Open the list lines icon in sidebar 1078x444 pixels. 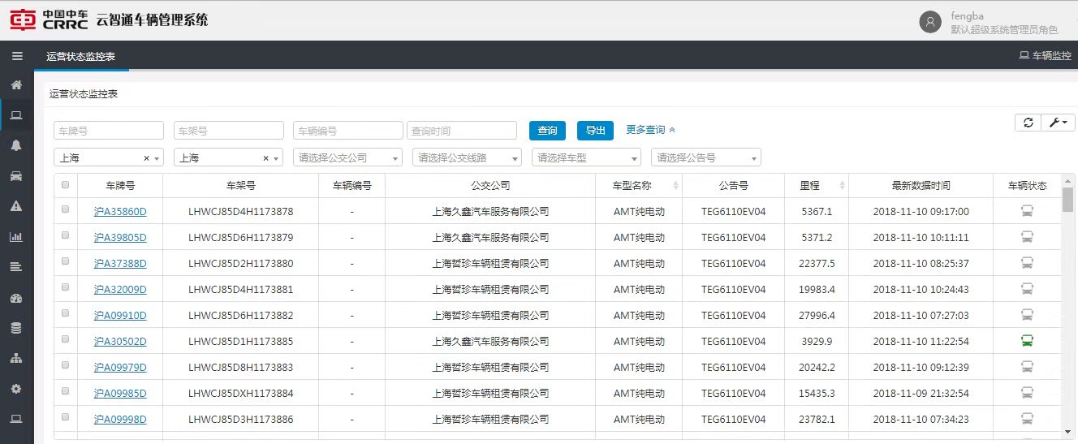tap(16, 267)
